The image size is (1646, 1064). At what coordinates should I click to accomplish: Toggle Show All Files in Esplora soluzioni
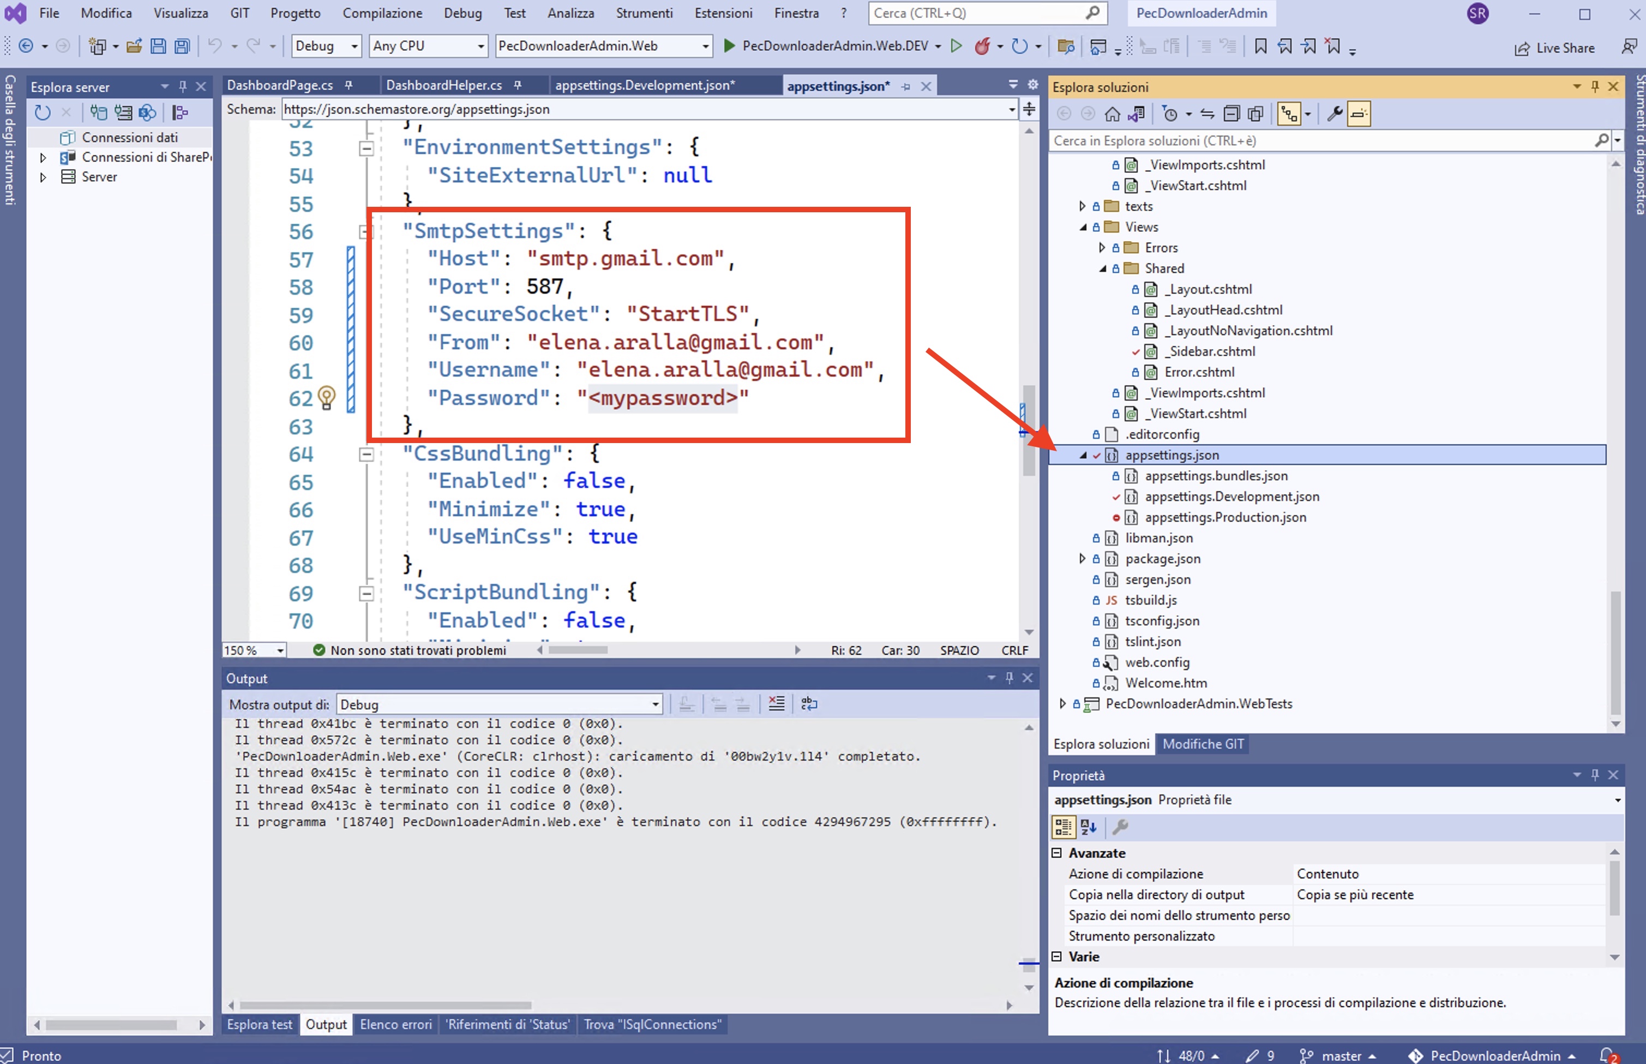point(1256,114)
